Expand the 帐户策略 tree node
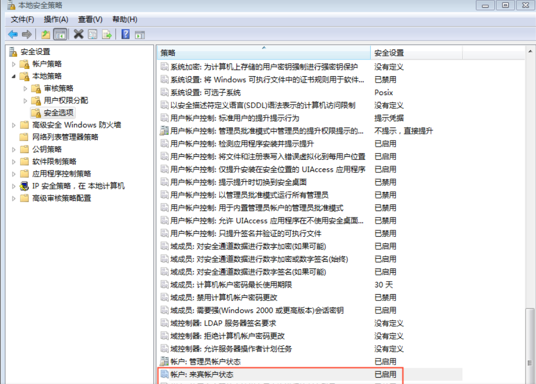This screenshot has height=384, width=536. coord(14,64)
